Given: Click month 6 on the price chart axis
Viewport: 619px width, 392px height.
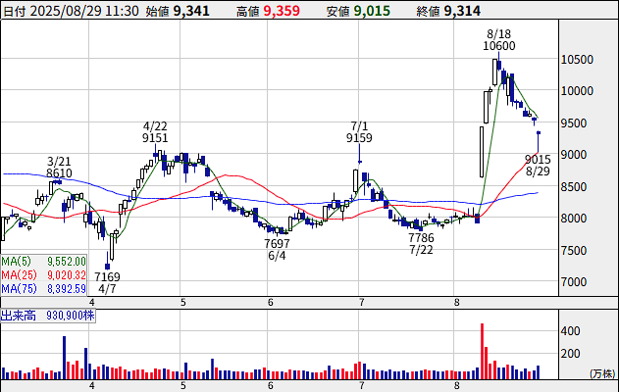Looking at the screenshot, I should pos(271,303).
